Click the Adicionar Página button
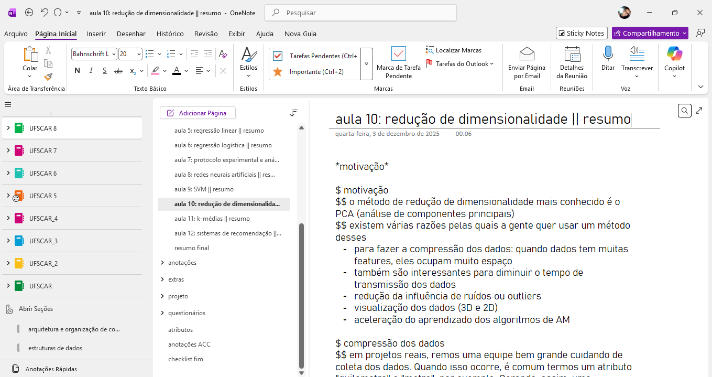Viewport: 712px width, 377px height. point(198,113)
